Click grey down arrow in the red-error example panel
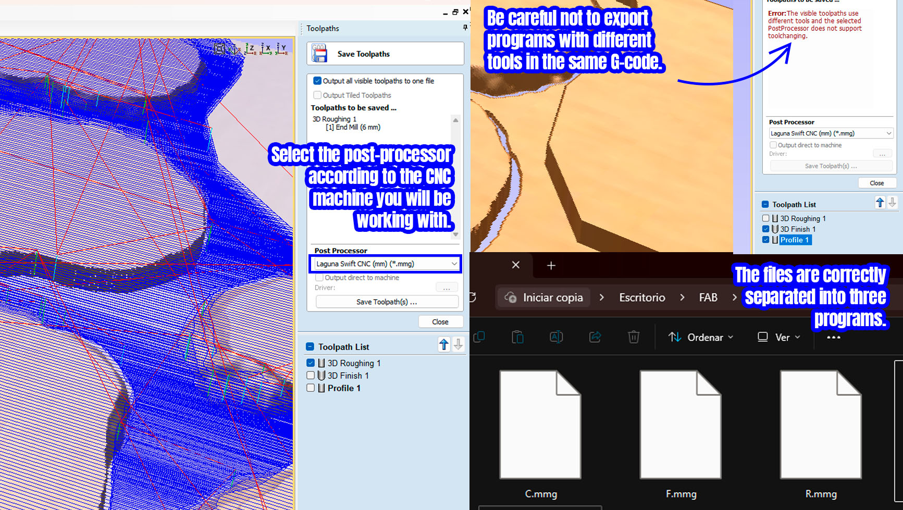Viewport: 903px width, 510px height. pyautogui.click(x=892, y=203)
